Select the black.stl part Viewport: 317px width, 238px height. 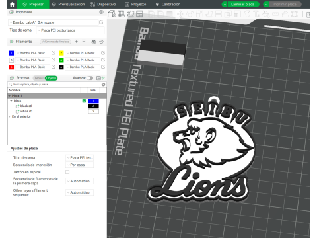click(x=26, y=106)
